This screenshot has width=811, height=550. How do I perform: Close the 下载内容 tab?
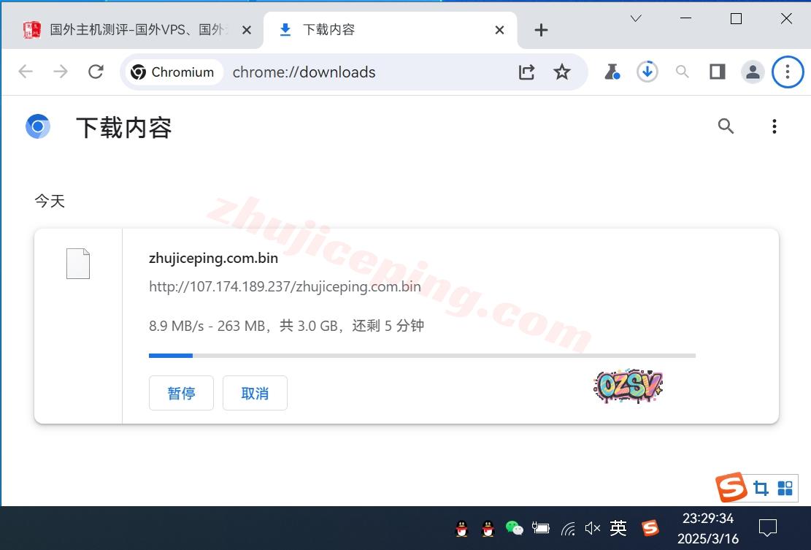499,30
